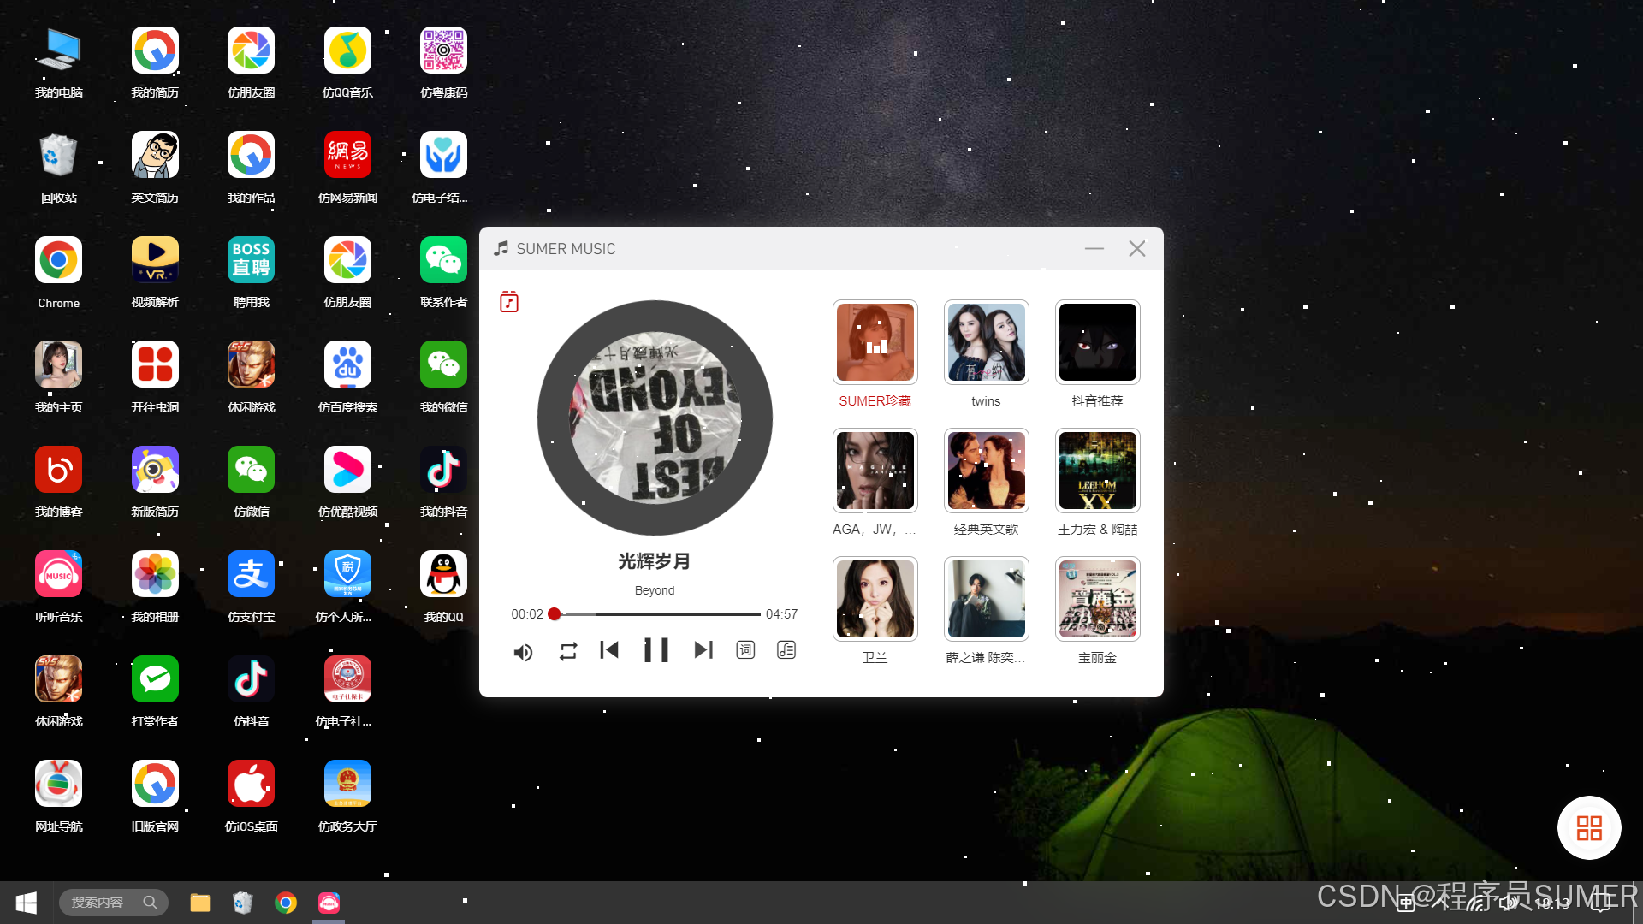Click the orange grid launcher button

coord(1589,828)
